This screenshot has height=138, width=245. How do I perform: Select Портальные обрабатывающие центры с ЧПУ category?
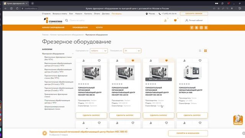(57, 102)
